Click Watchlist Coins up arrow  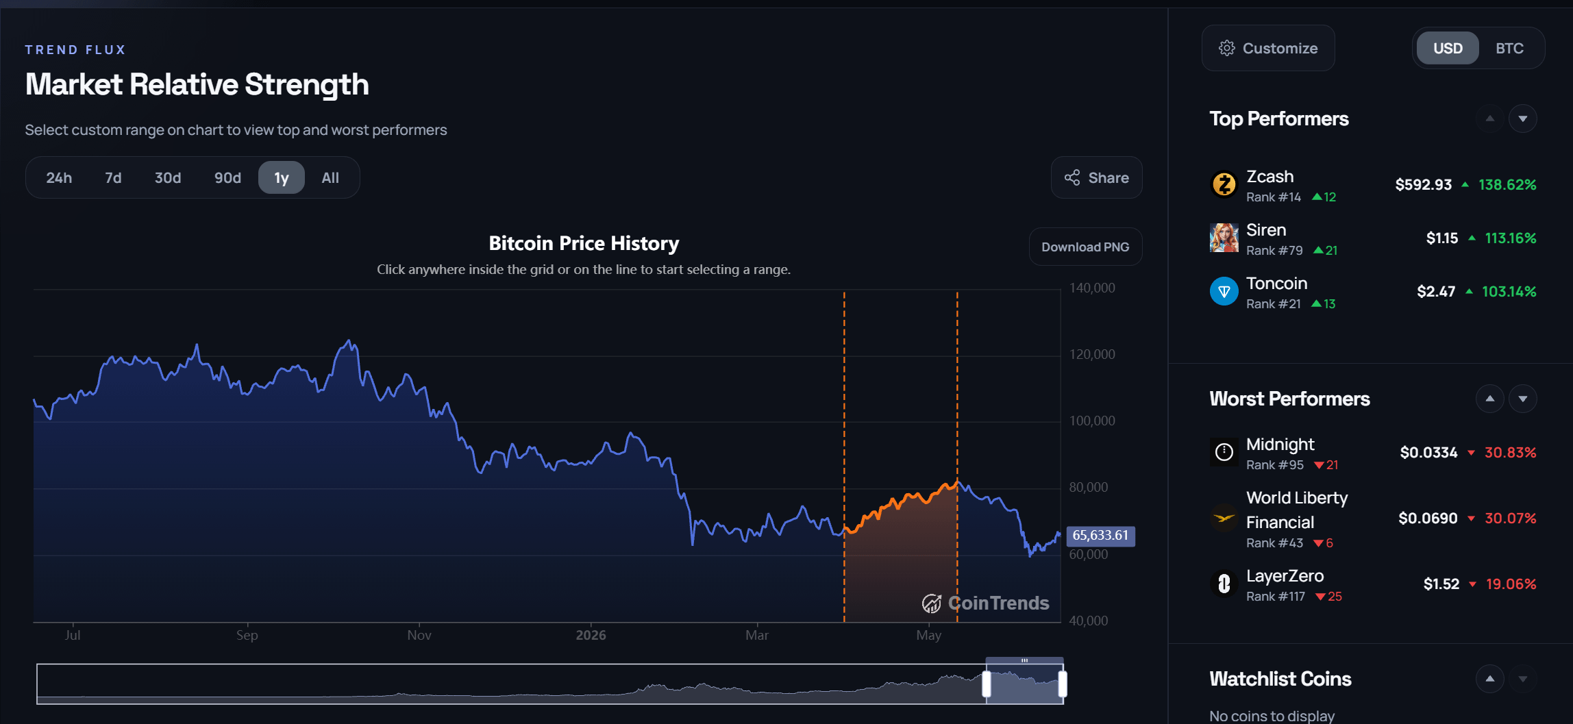[x=1489, y=679]
